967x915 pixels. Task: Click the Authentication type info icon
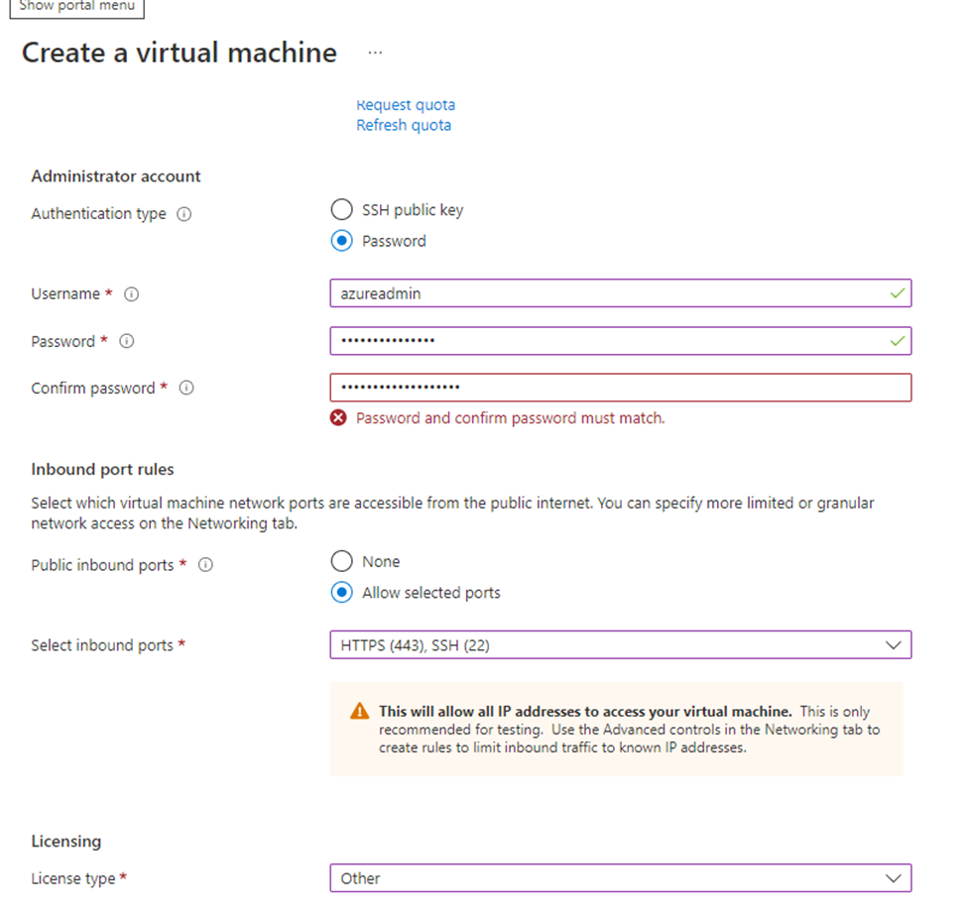(183, 213)
